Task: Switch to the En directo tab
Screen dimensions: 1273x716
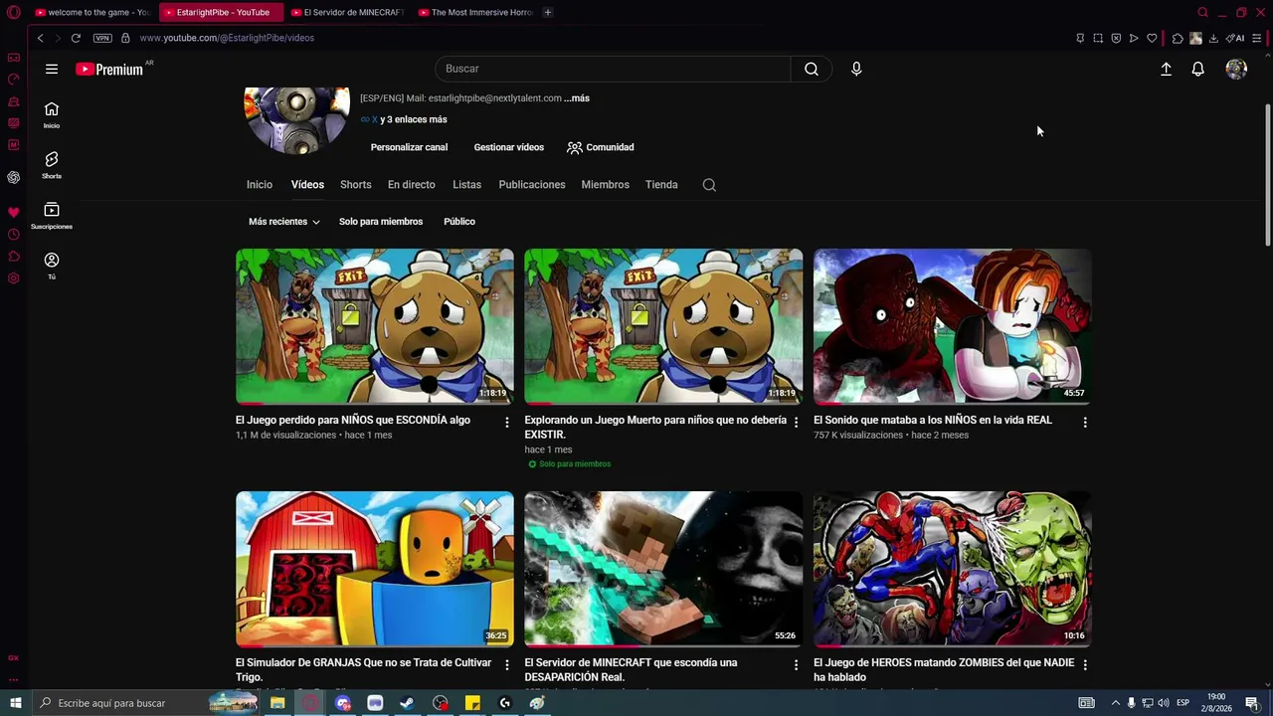Action: coord(412,185)
